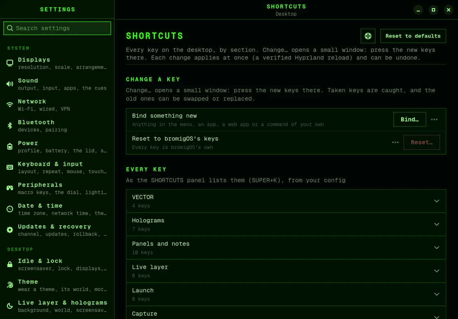This screenshot has width=458, height=319.
Task: Click the Theme palette icon
Action: coord(10,285)
